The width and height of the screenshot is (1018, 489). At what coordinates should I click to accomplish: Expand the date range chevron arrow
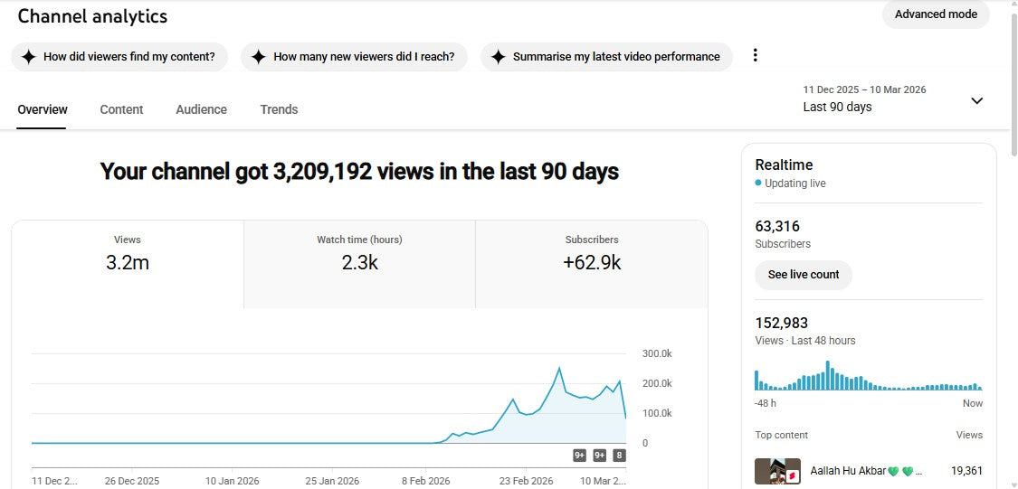point(976,100)
